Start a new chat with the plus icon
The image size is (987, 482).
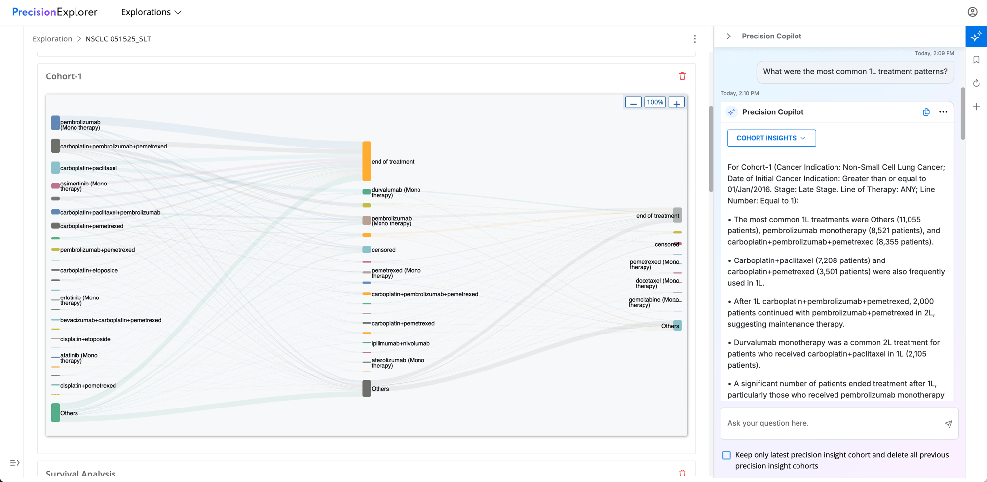976,106
